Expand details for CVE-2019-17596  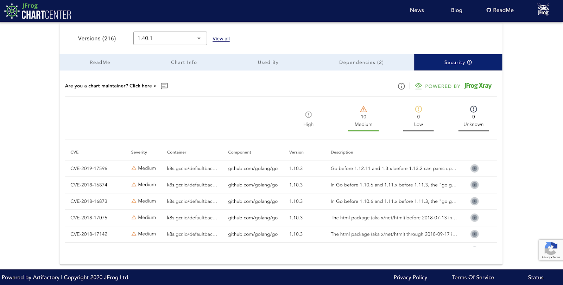(x=474, y=168)
